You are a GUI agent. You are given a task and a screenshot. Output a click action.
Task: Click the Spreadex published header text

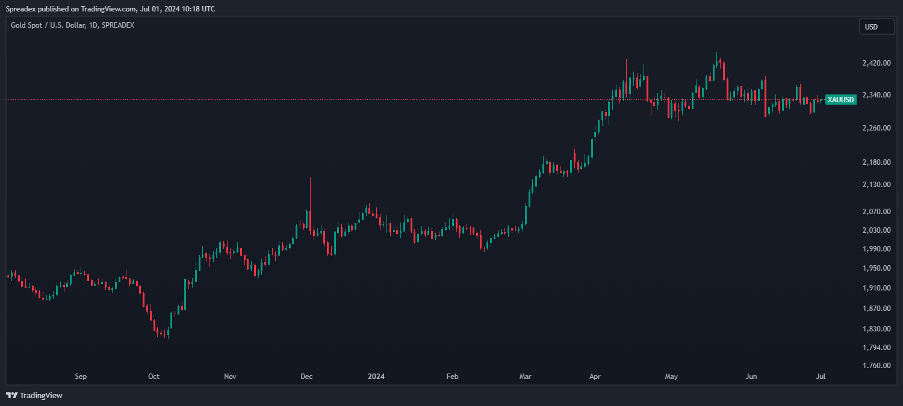point(110,9)
